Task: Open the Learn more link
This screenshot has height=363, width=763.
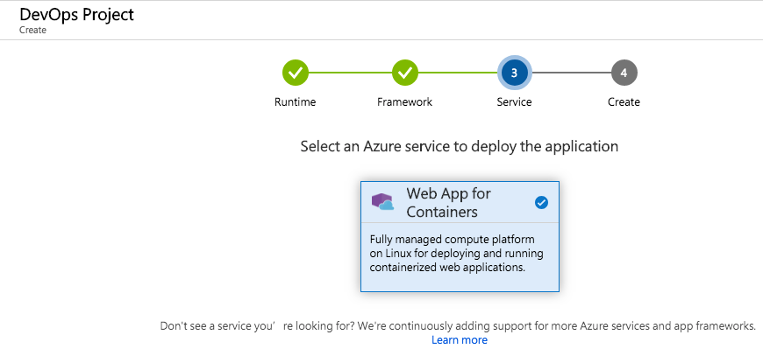Action: 460,340
